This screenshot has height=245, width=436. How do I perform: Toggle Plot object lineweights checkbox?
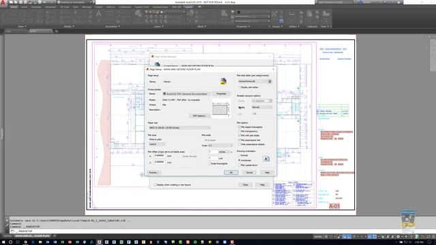point(239,127)
